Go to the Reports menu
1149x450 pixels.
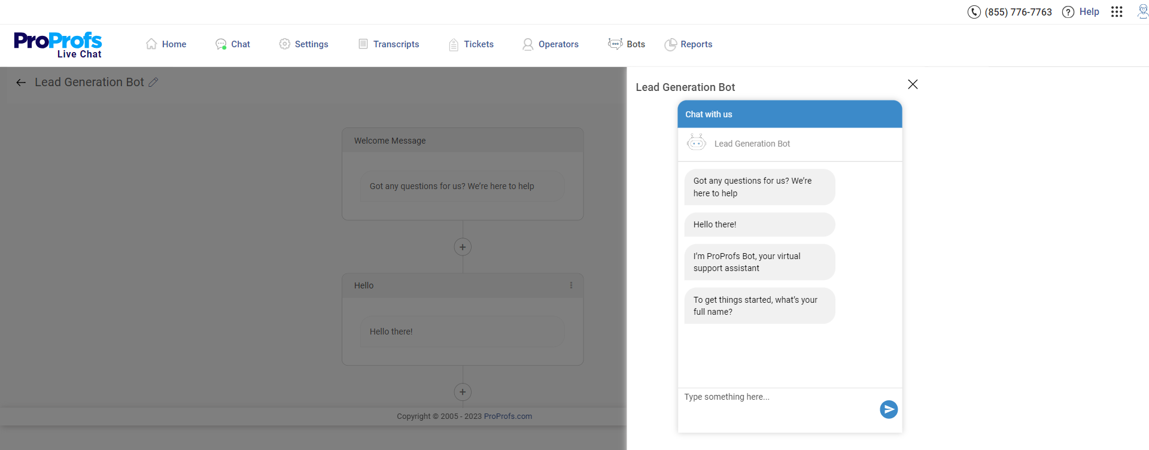pos(689,44)
